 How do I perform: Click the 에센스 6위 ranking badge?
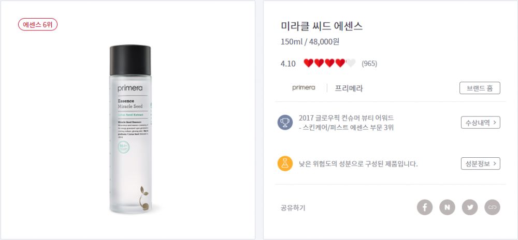pyautogui.click(x=38, y=25)
